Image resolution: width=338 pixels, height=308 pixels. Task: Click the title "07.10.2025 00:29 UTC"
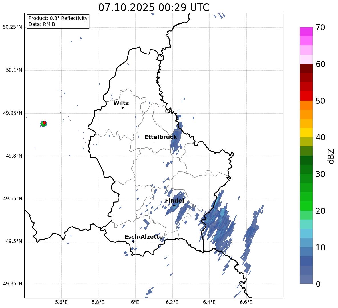tap(154, 7)
